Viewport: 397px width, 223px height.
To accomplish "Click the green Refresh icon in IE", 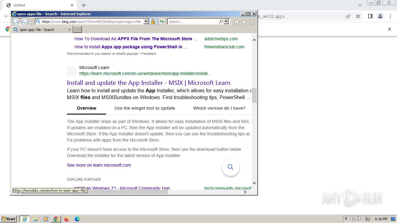I will point(162,21).
